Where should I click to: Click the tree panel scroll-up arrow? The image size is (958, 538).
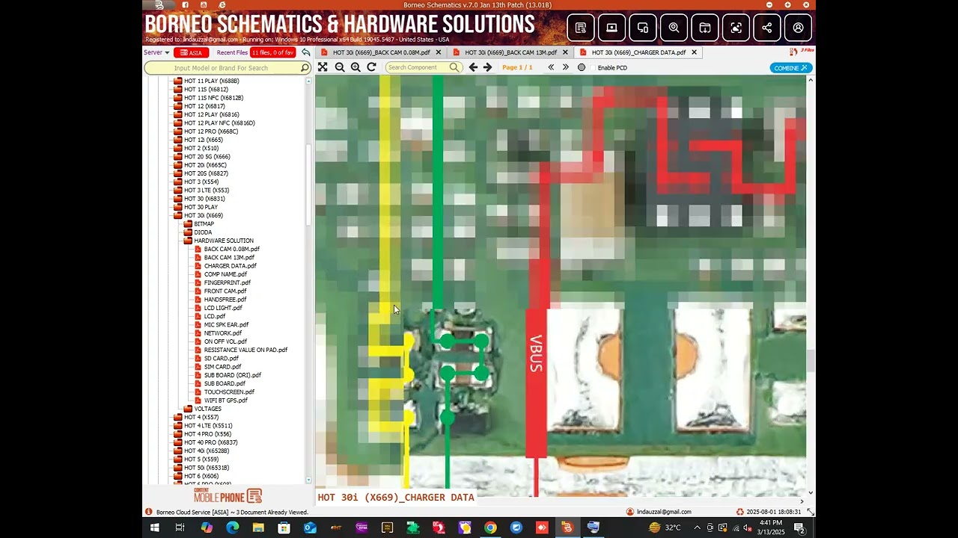click(309, 81)
